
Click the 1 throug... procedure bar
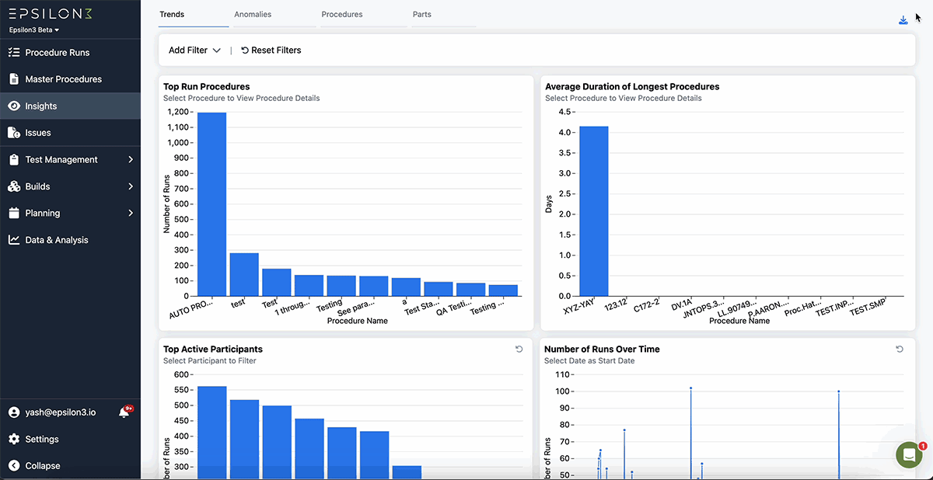309,285
